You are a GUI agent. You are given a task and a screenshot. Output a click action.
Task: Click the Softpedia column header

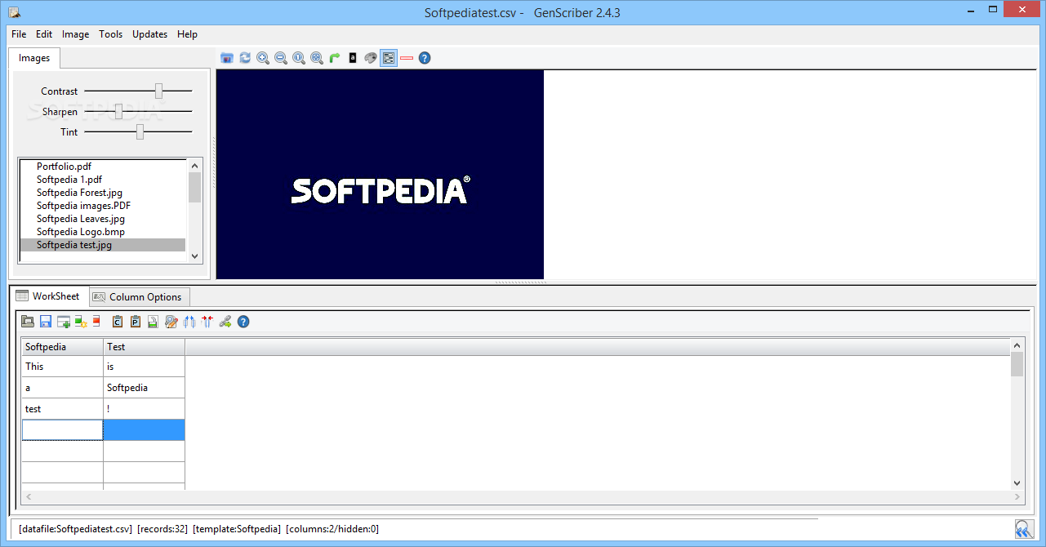pos(63,347)
